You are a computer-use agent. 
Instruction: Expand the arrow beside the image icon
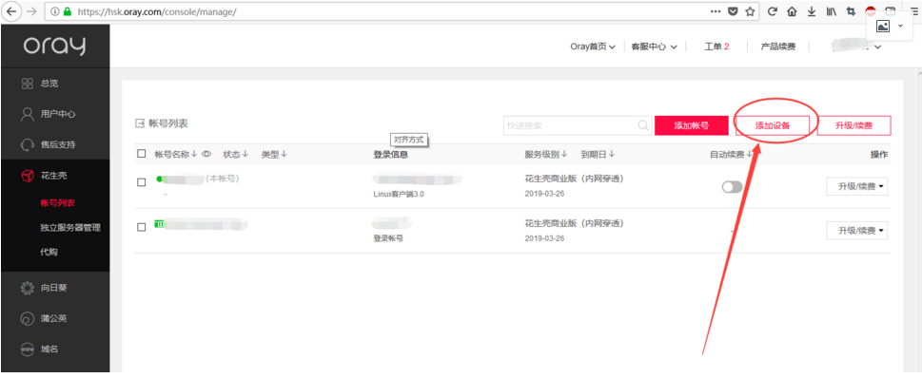click(900, 27)
